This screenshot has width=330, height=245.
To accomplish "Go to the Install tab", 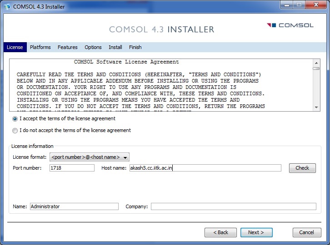I will pos(115,47).
